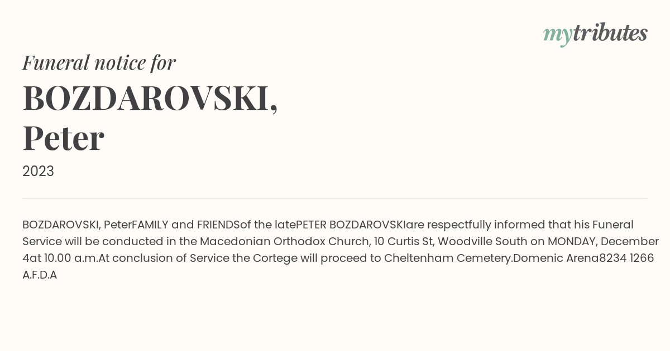670x351 pixels.
Task: Click 'PETER BOZDAROVSKI' in notice body
Action: 350,225
